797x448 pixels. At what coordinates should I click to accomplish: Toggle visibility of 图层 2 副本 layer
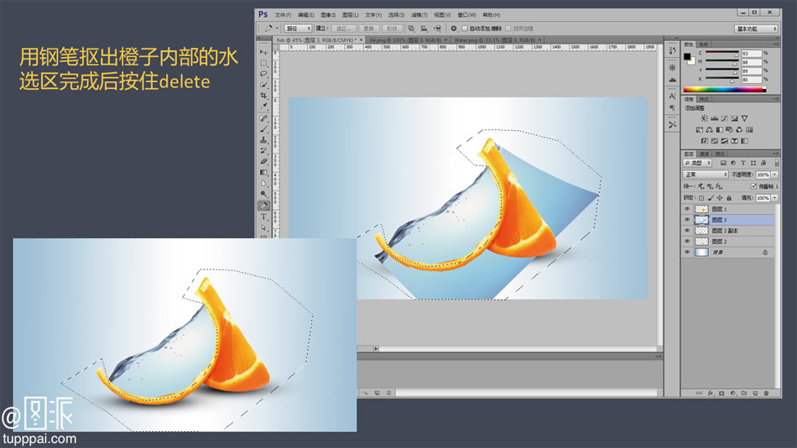point(687,231)
